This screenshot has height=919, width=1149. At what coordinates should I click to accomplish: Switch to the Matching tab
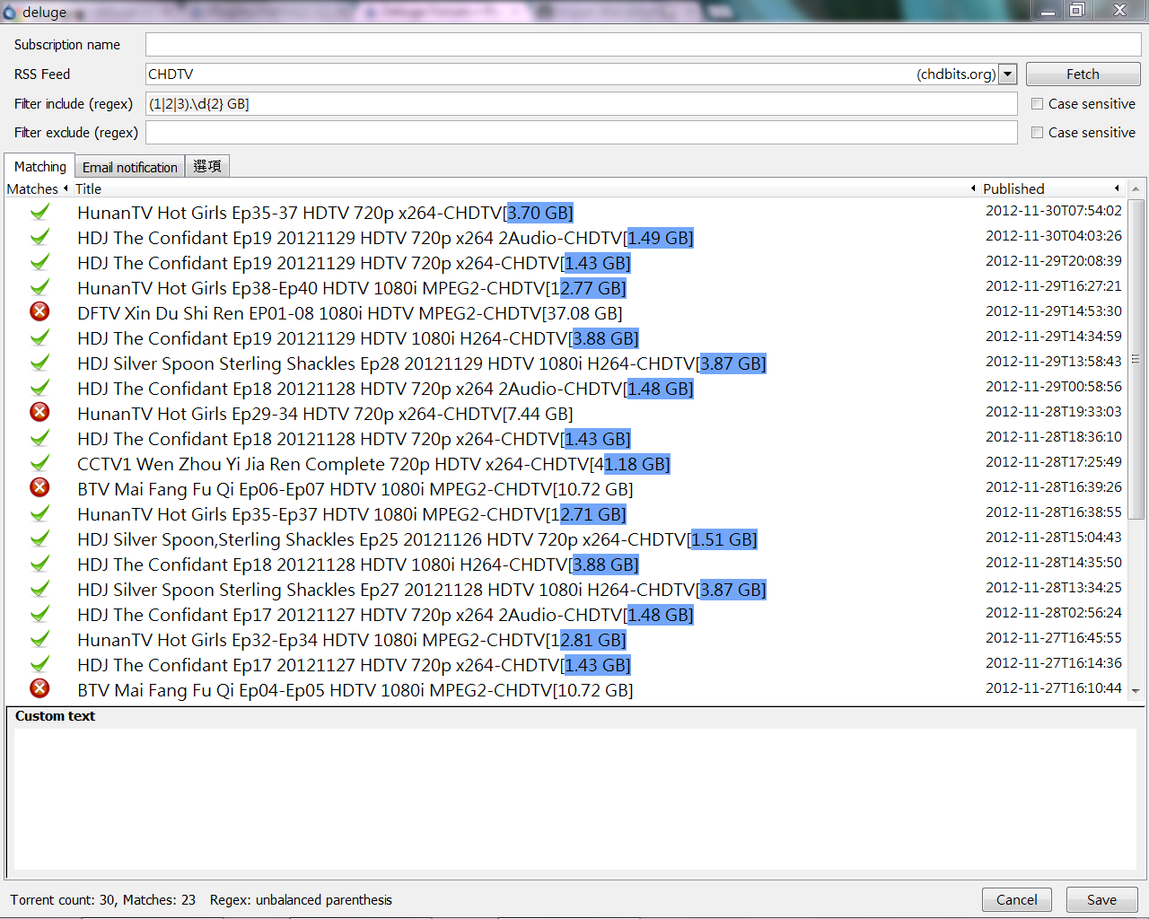(39, 167)
